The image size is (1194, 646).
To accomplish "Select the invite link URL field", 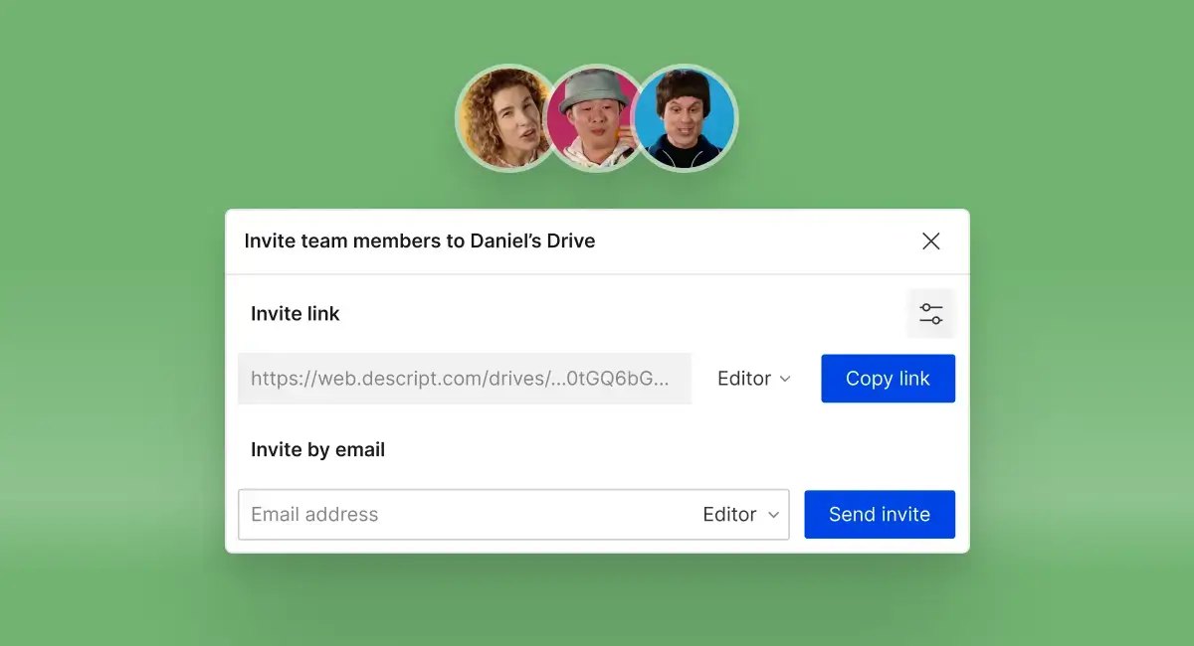I will tap(465, 379).
